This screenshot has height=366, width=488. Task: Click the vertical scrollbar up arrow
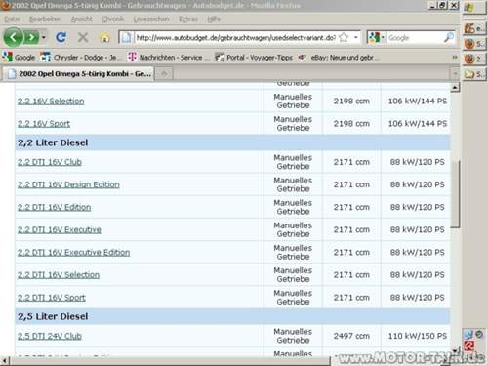pos(455,87)
